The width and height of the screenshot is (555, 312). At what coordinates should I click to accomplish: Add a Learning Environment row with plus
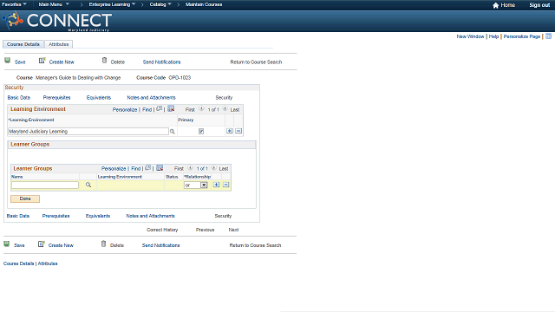[229, 131]
